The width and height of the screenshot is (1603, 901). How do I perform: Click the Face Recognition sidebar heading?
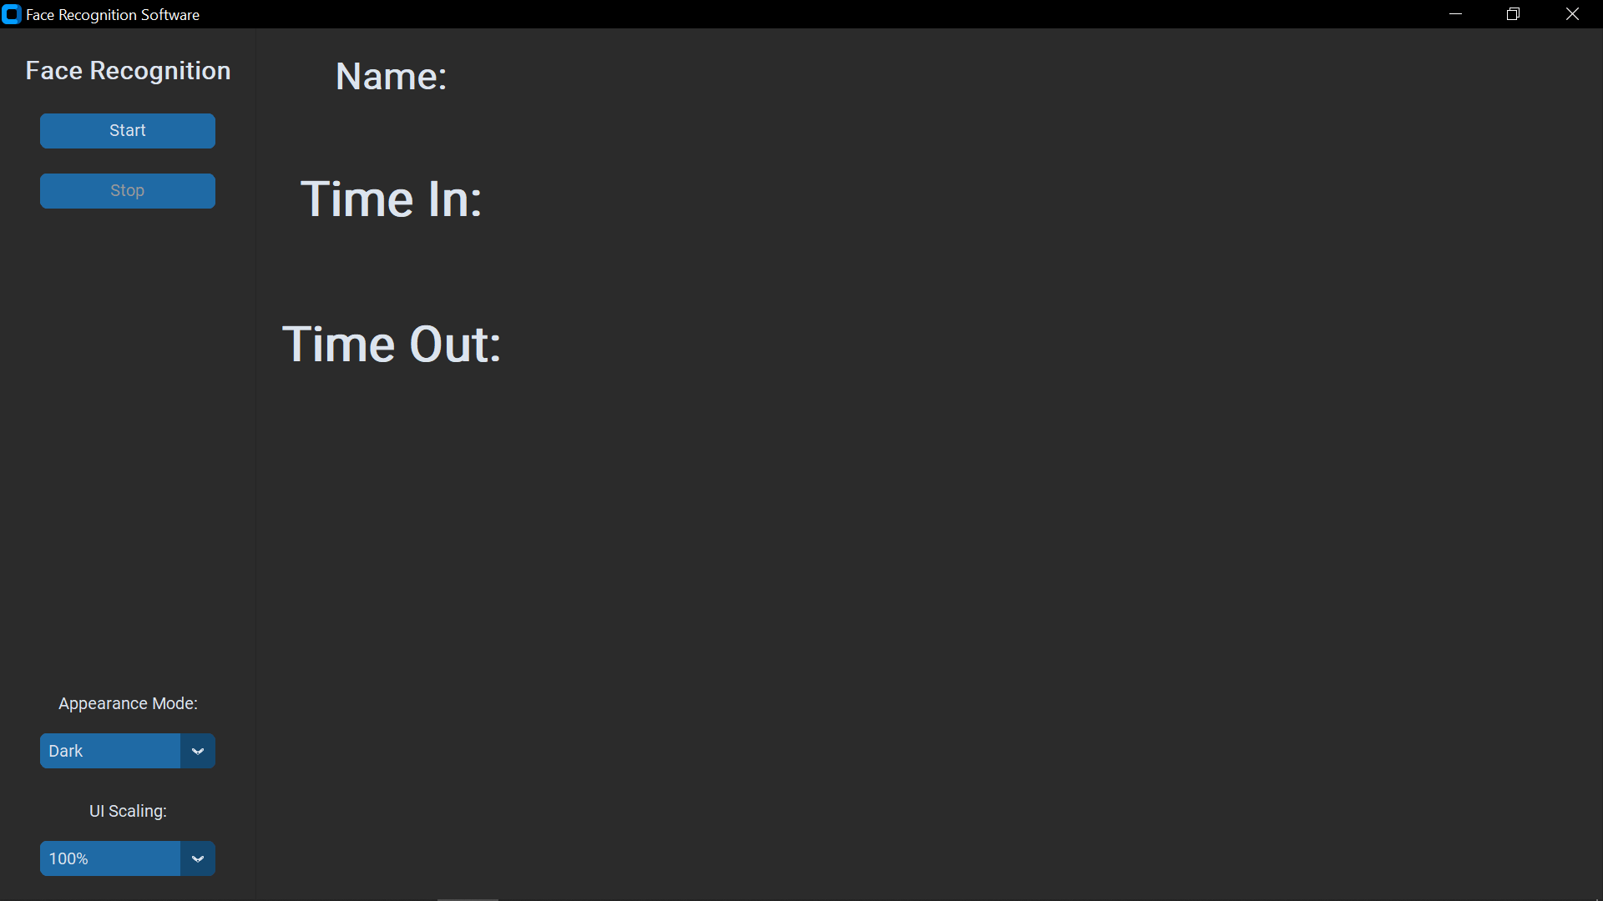point(128,71)
